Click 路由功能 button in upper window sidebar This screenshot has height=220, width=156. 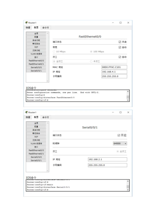point(36,40)
